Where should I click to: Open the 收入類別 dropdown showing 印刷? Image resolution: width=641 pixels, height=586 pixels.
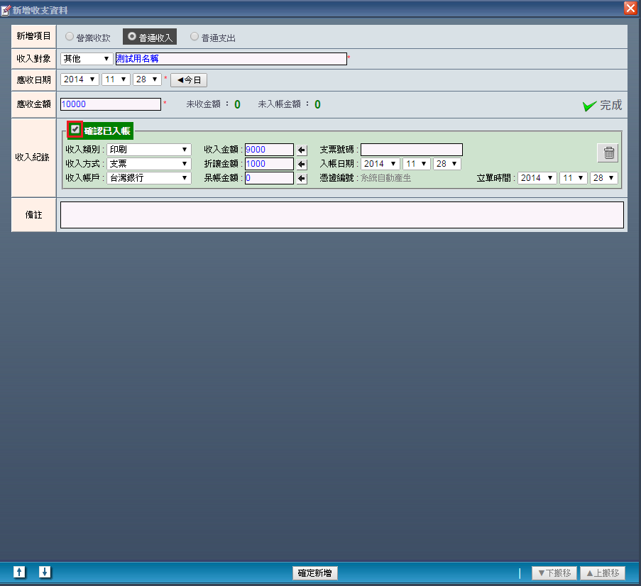coord(148,150)
